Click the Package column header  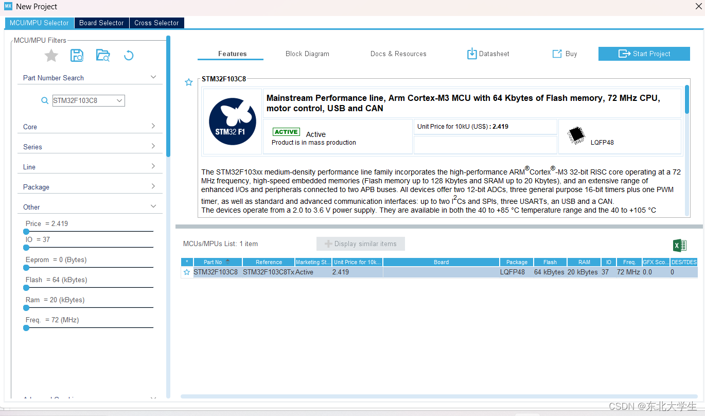[517, 262]
